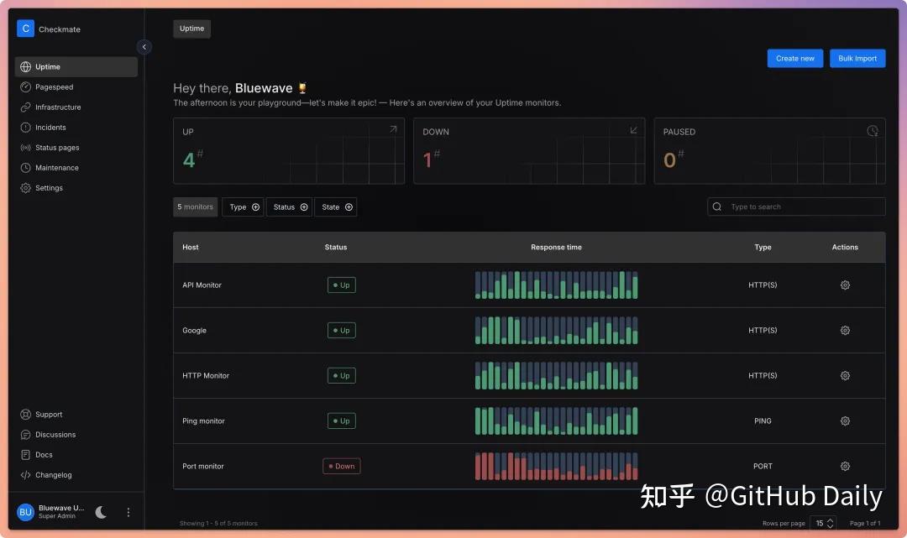Open the Type filter dropdown
The height and width of the screenshot is (538, 907).
(x=243, y=207)
